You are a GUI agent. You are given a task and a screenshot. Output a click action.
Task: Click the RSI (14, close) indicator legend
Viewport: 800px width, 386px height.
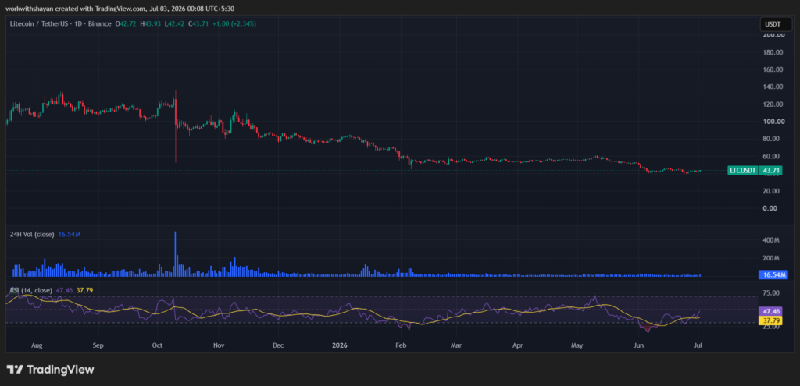point(30,290)
